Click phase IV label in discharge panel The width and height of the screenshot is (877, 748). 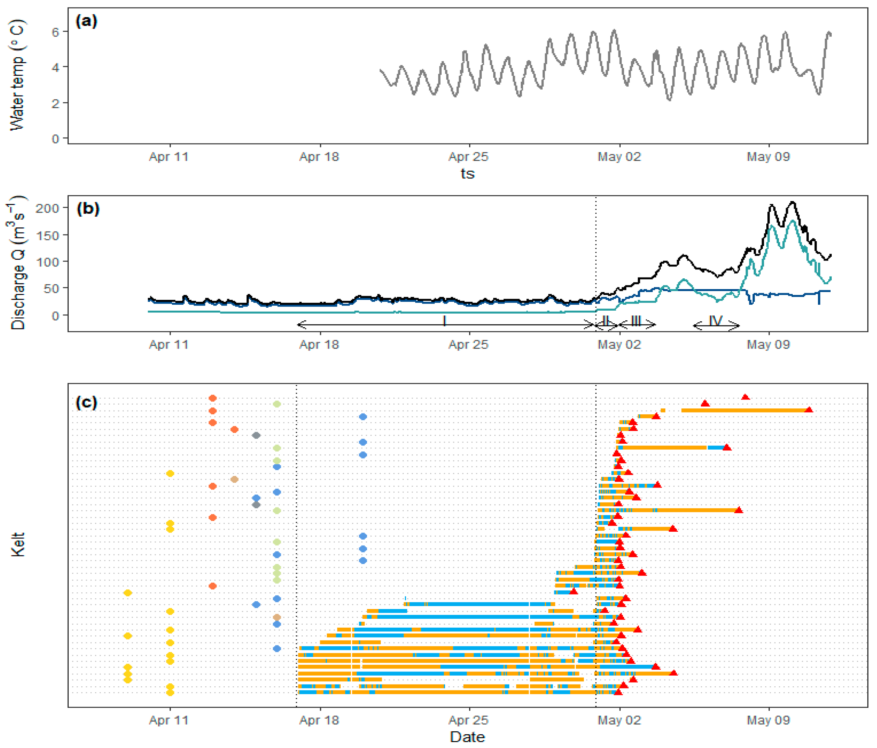(x=715, y=320)
